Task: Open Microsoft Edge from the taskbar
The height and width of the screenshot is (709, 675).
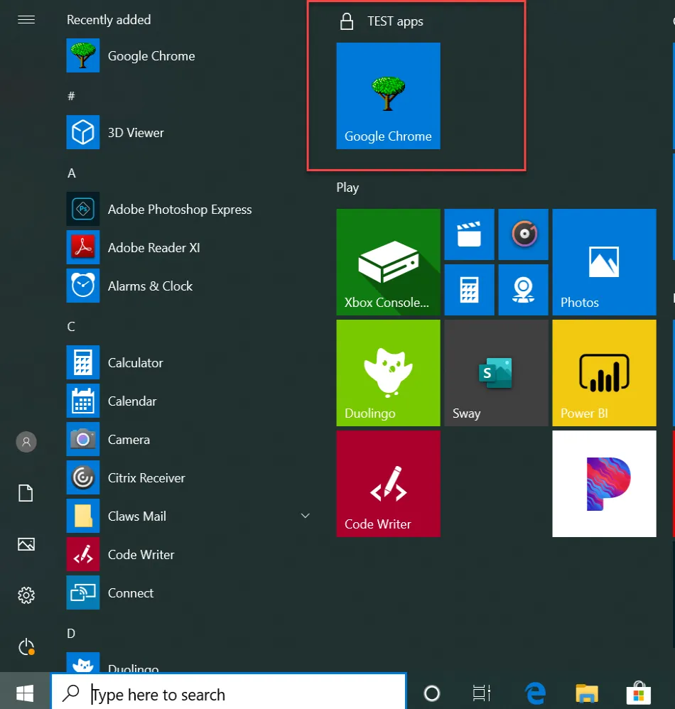Action: (x=534, y=693)
